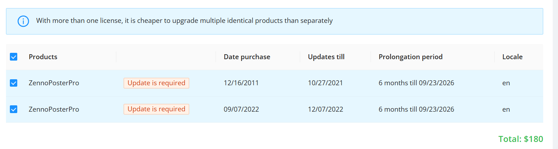558x149 pixels.
Task: Click the second row's Update is required badge
Action: pos(156,109)
